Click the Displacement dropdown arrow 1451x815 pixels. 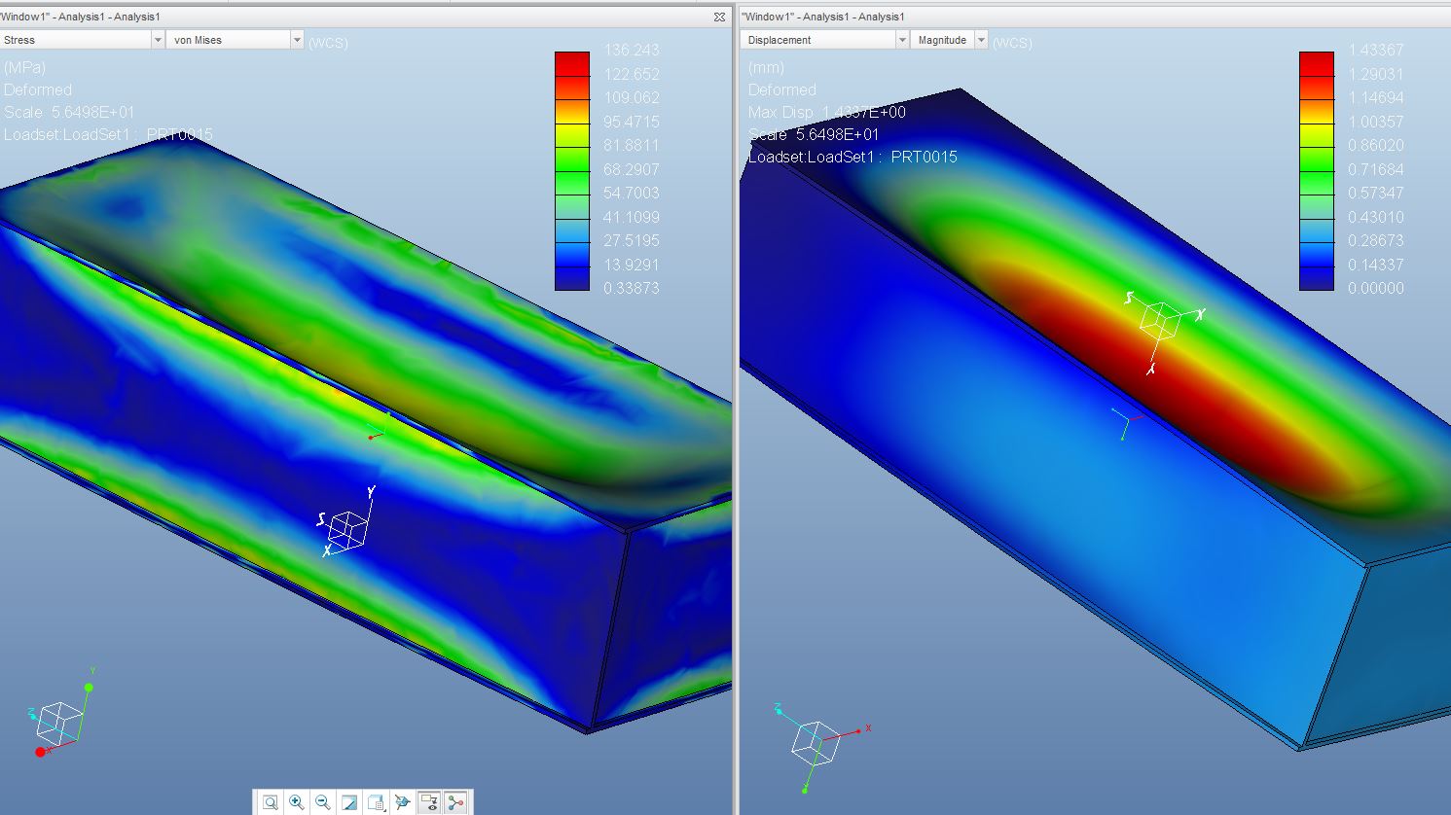[x=902, y=40]
